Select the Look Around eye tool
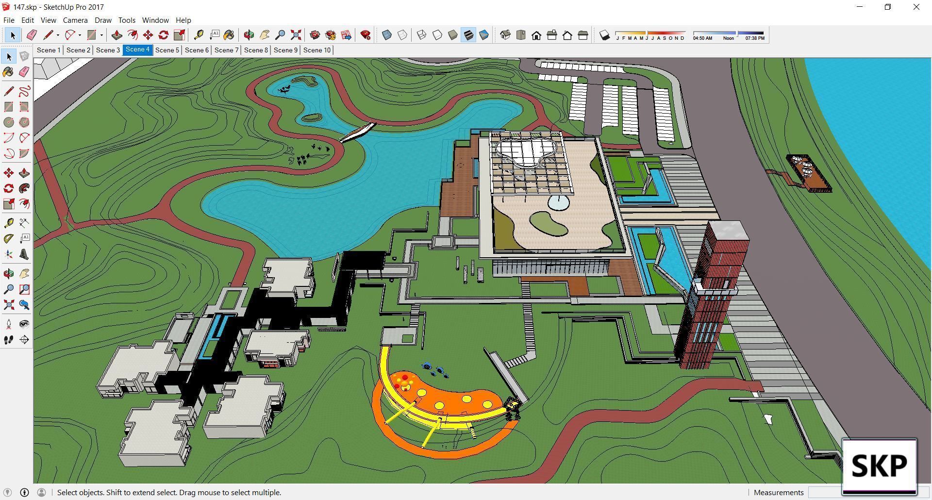This screenshot has width=932, height=500. (x=24, y=324)
